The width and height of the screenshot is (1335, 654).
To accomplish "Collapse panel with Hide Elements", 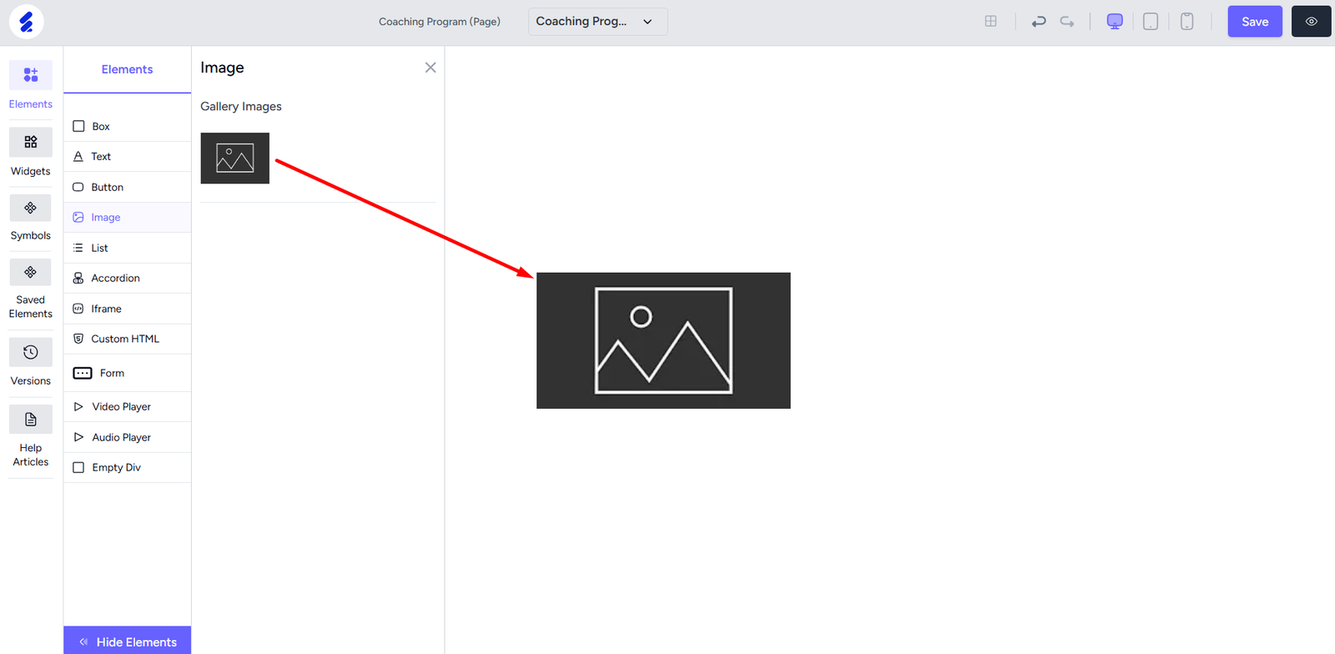I will (x=128, y=641).
